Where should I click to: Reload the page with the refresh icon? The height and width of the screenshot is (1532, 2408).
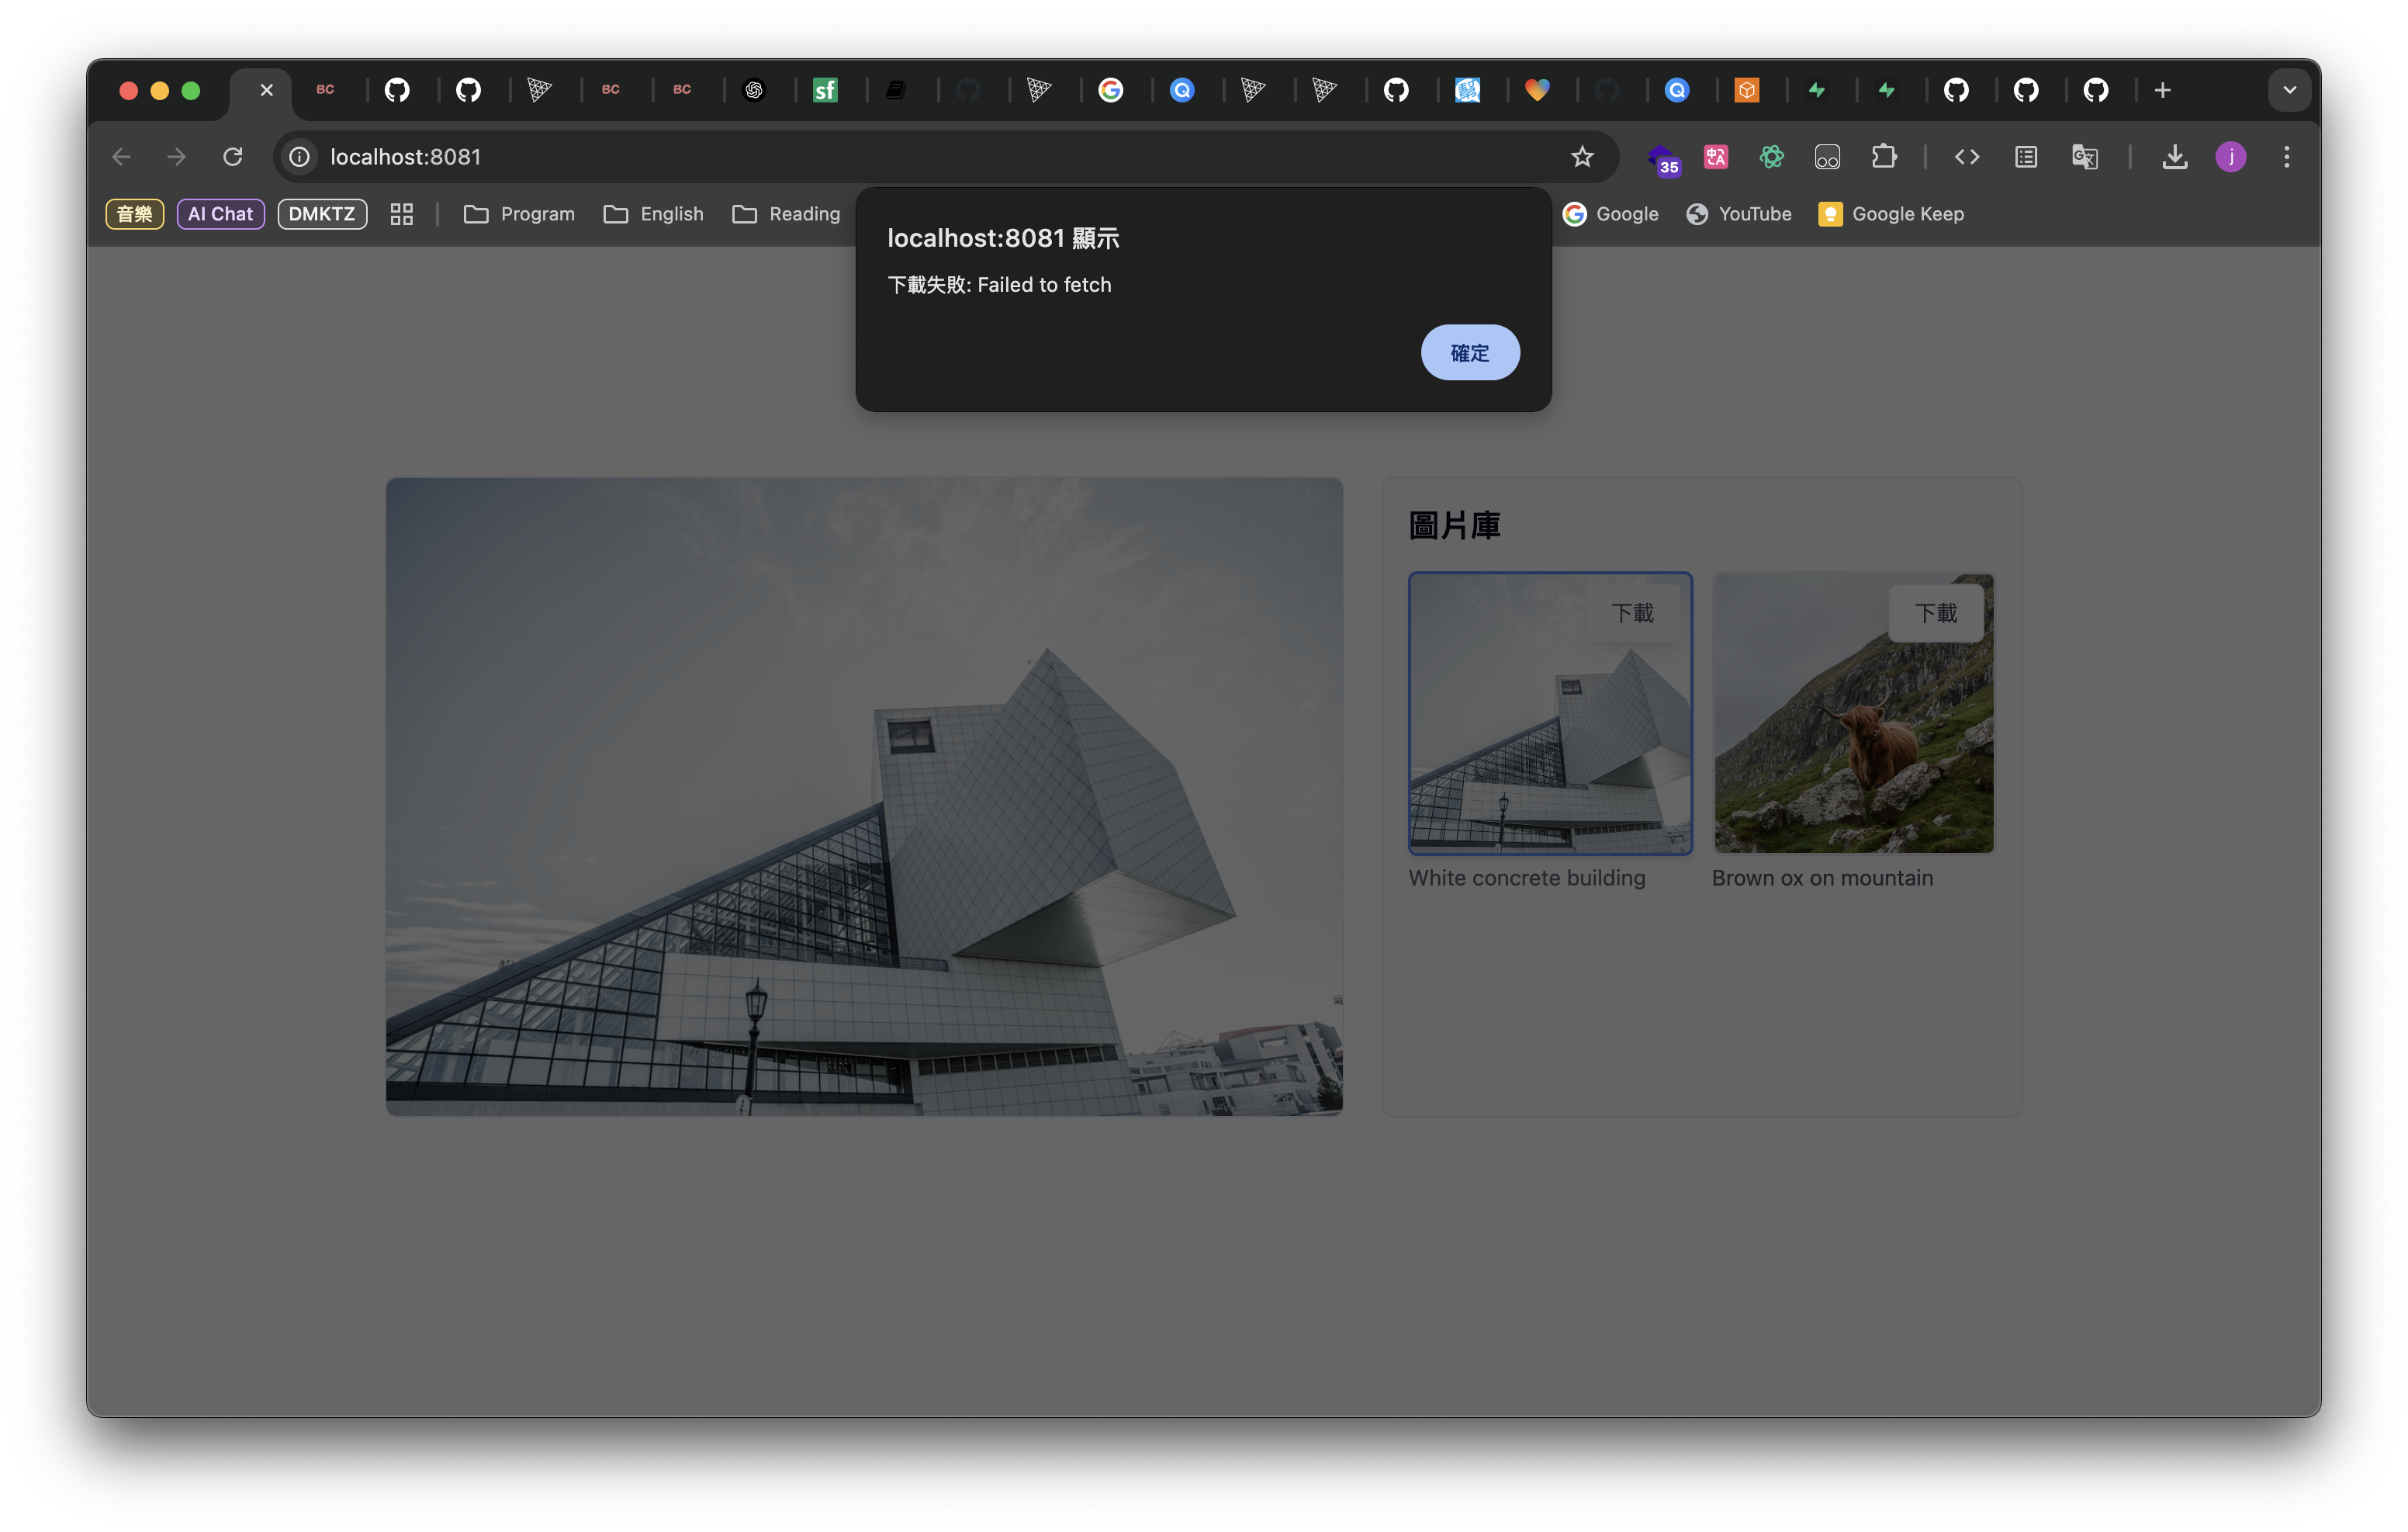(x=233, y=157)
